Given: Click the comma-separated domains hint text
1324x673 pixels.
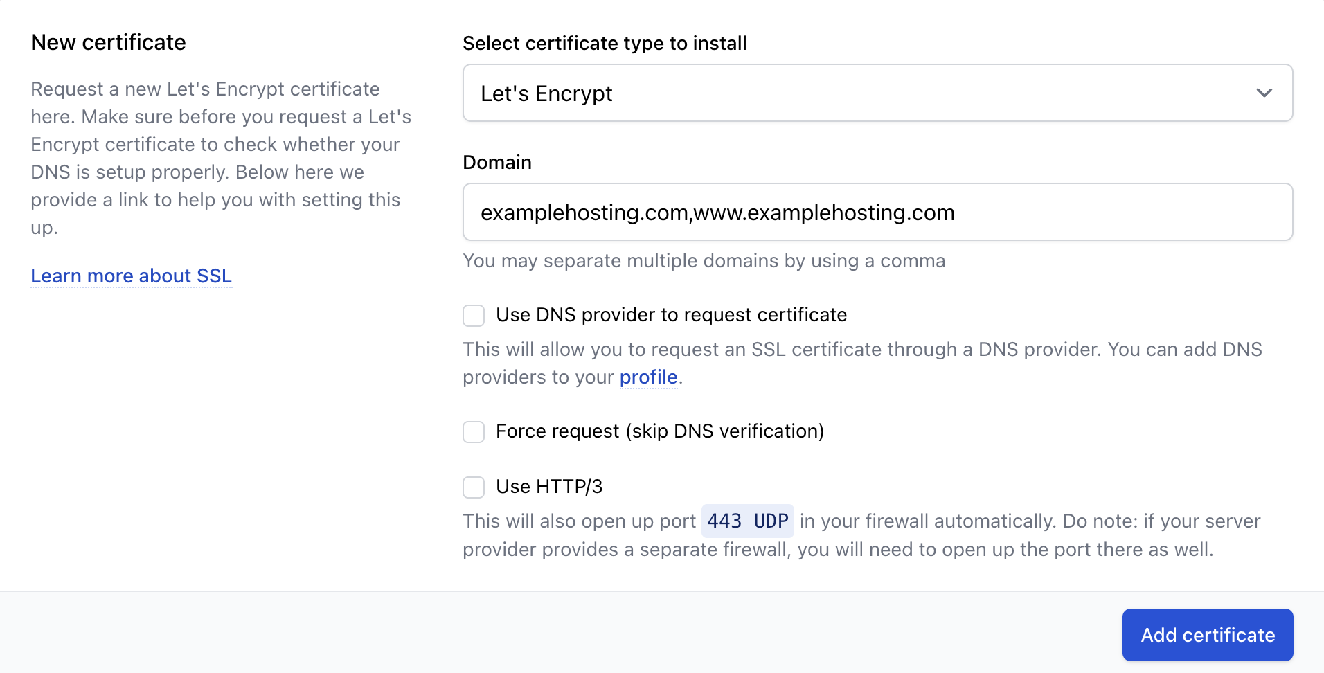Looking at the screenshot, I should (704, 261).
